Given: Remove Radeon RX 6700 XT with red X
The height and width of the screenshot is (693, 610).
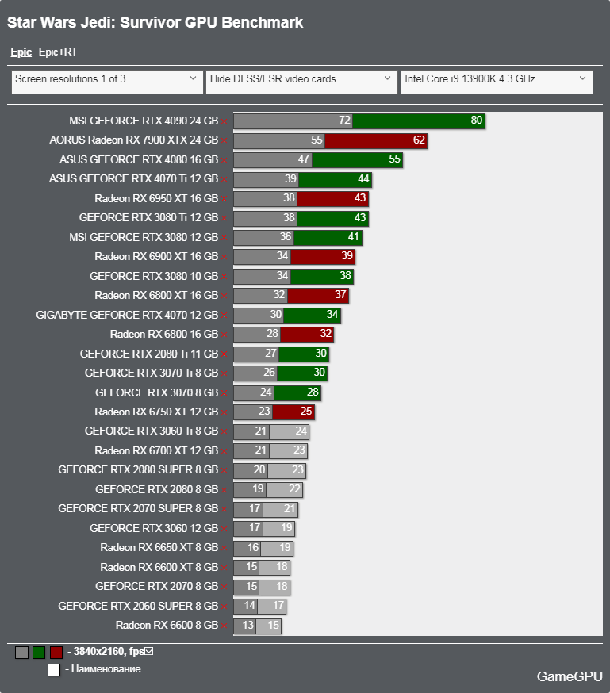Looking at the screenshot, I should (224, 452).
